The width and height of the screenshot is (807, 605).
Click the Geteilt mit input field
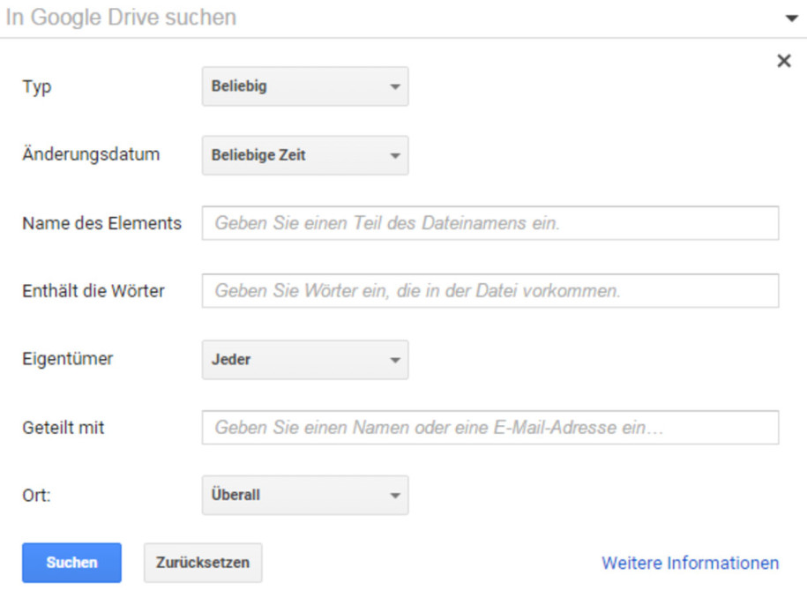490,428
